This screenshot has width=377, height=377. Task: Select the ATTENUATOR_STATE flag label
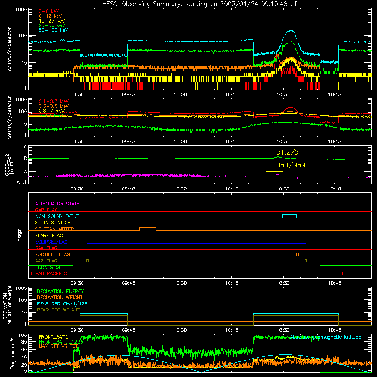click(57, 204)
